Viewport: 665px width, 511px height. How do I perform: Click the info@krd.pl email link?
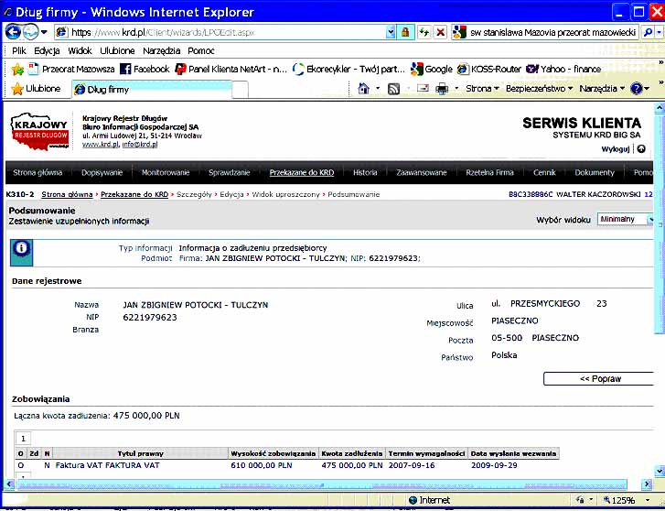[140, 145]
